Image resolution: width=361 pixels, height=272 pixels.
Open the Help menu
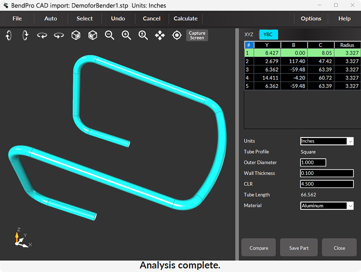344,18
